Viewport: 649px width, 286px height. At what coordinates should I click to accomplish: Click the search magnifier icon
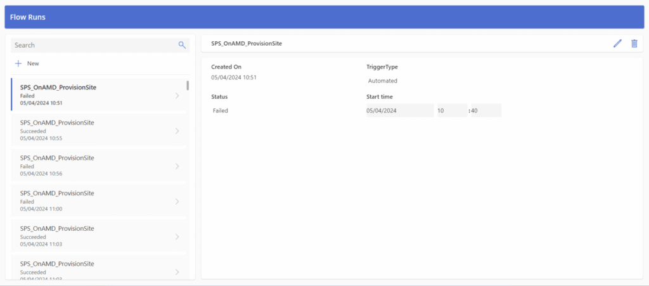click(x=182, y=45)
